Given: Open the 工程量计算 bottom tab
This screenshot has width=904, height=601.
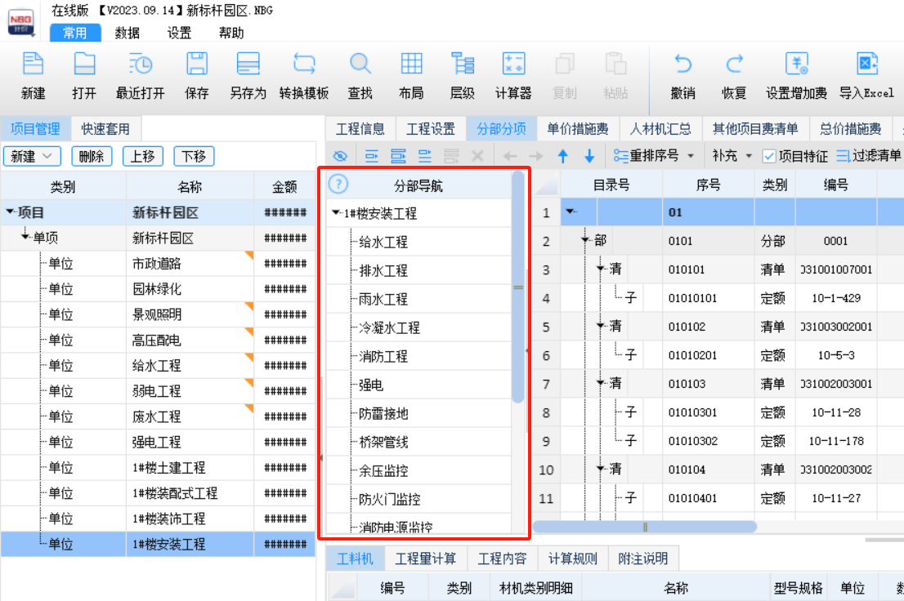Looking at the screenshot, I should pos(426,558).
